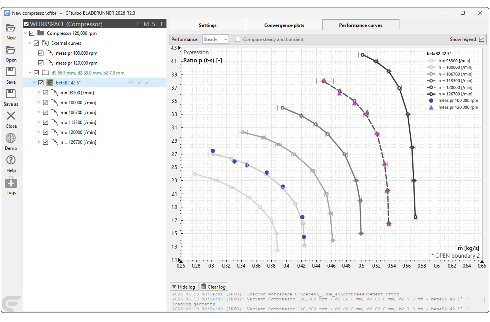Click the log panel scrollbar
Image resolution: width=490 pixels, height=322 pixels.
pyautogui.click(x=485, y=300)
